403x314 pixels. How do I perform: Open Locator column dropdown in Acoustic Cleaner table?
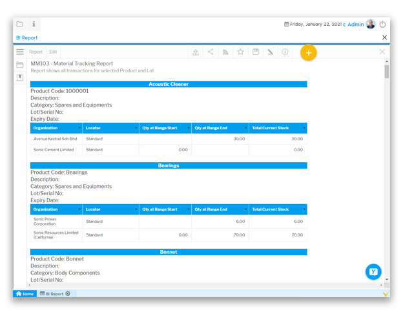136,128
